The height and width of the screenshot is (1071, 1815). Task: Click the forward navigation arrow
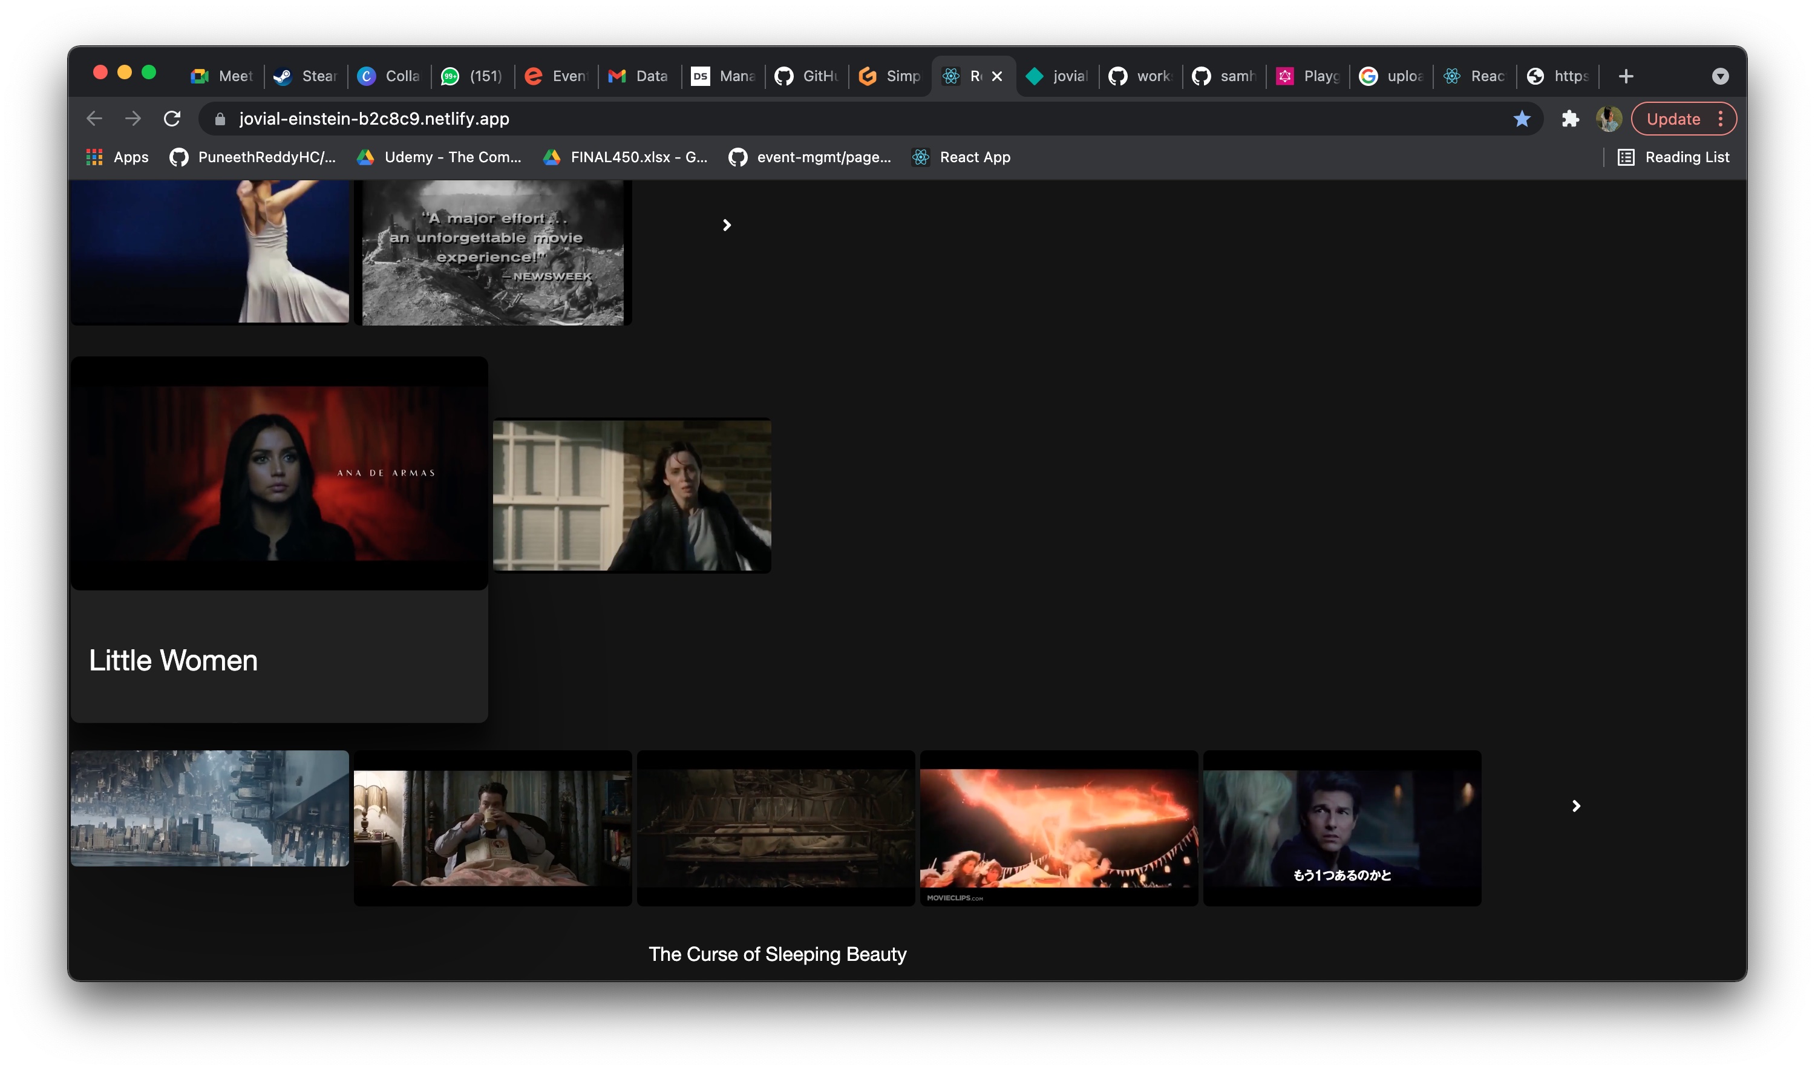[134, 119]
